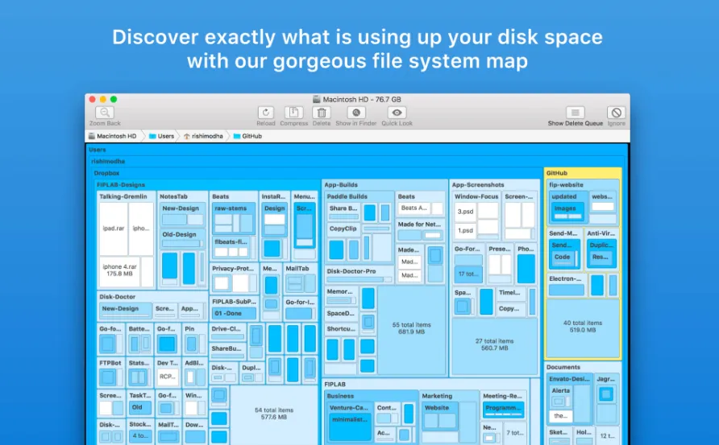Select the 3.psd file
This screenshot has width=719, height=445.
(x=465, y=212)
